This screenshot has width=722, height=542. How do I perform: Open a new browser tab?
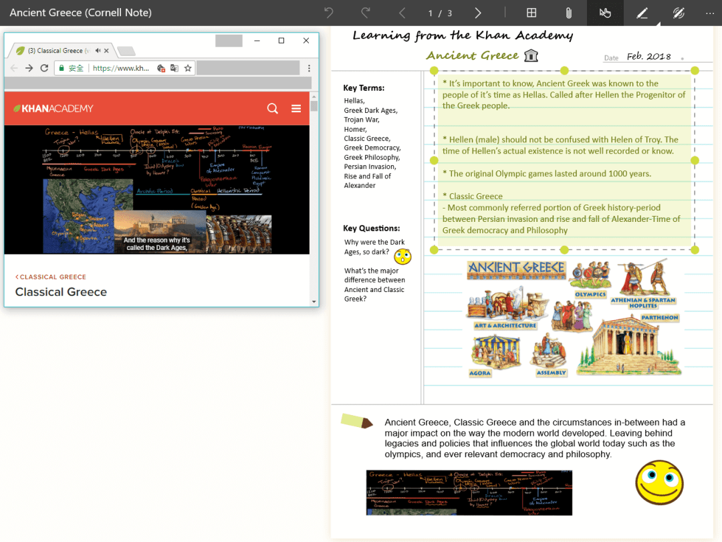coord(126,51)
